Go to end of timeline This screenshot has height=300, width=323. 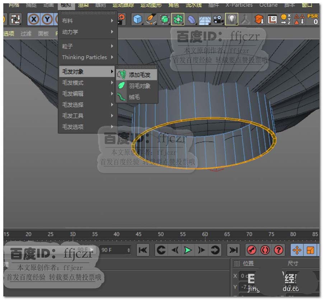click(x=233, y=250)
